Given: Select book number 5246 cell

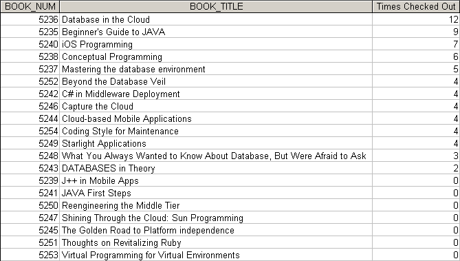Looking at the screenshot, I should [30, 106].
